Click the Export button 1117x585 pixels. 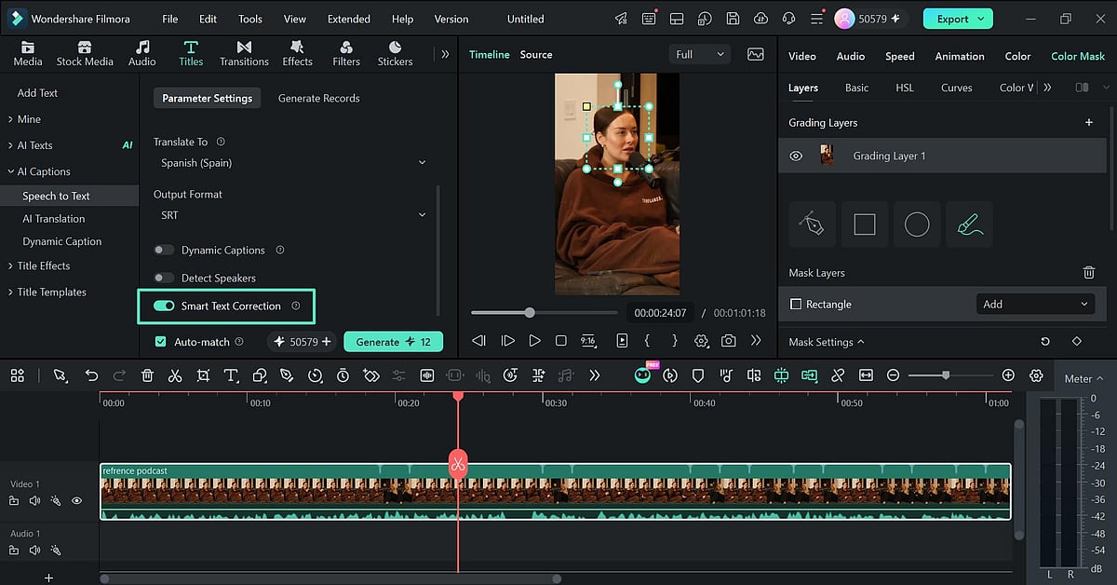point(958,19)
